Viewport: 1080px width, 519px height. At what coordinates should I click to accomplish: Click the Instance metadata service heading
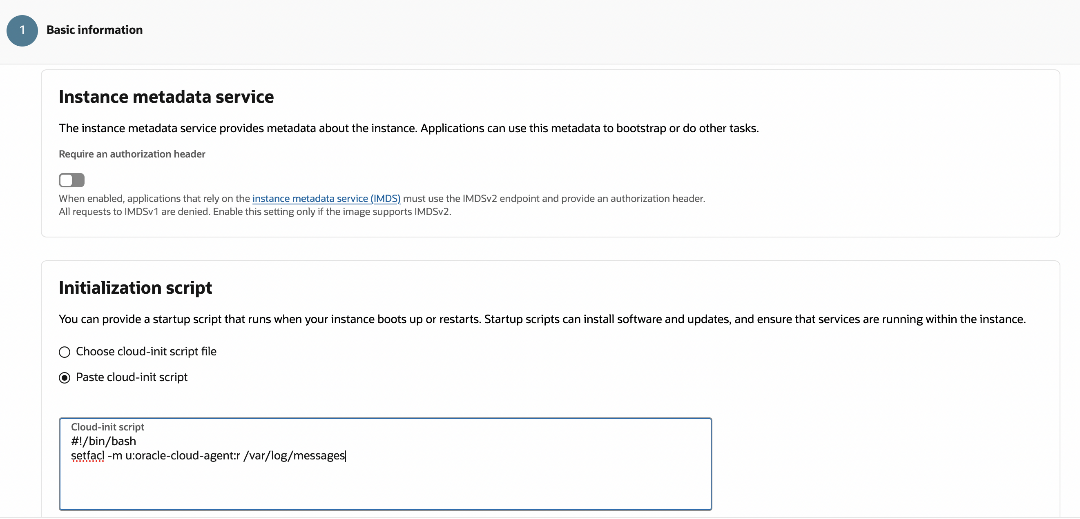coord(166,97)
